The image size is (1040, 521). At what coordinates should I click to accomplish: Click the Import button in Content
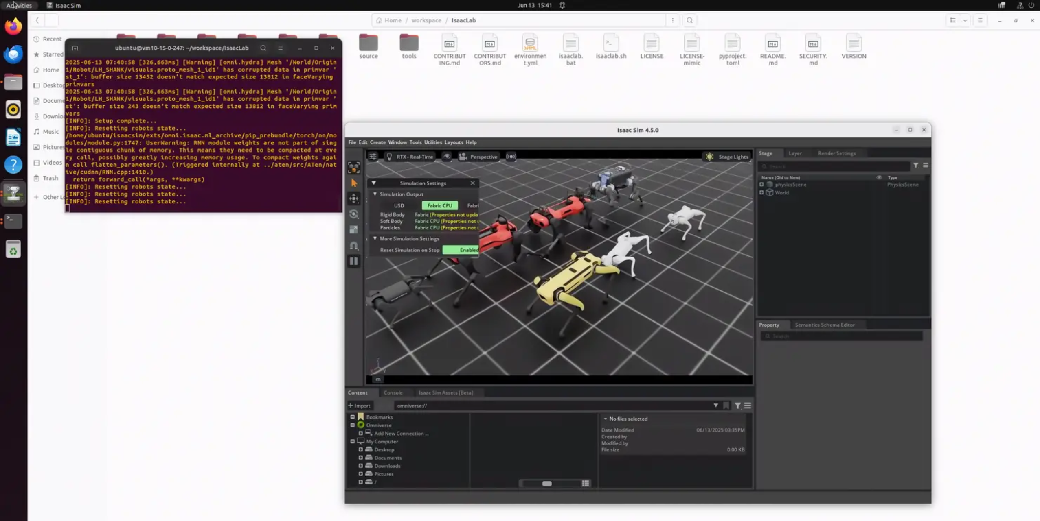(x=359, y=405)
